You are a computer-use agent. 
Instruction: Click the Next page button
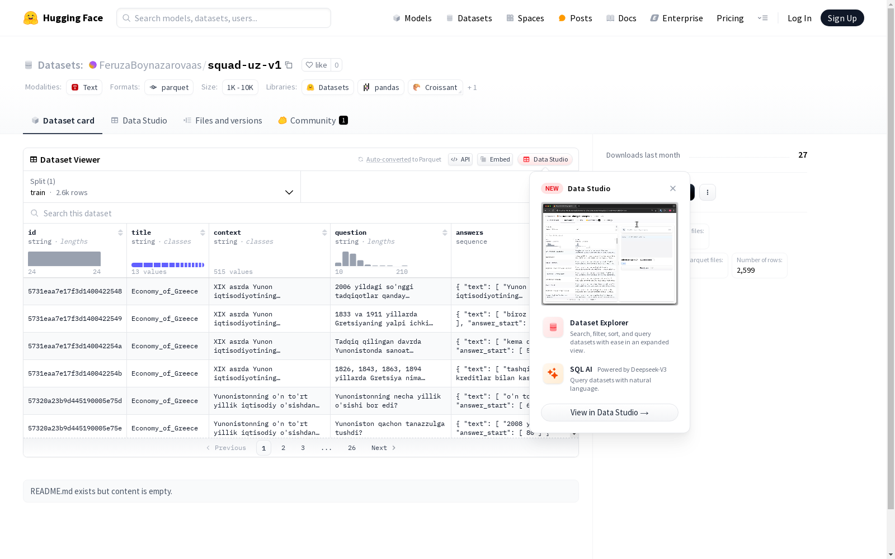(384, 448)
